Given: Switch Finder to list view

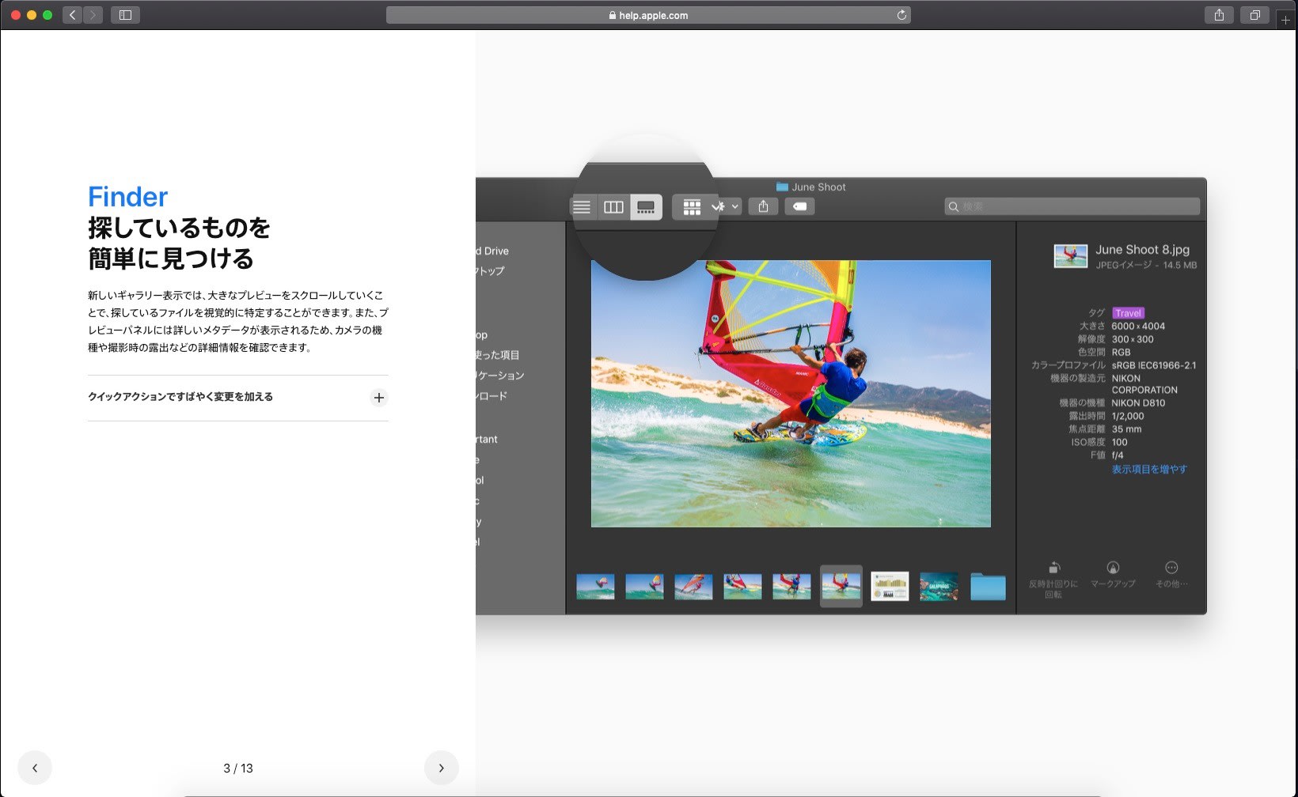Looking at the screenshot, I should click(x=582, y=207).
